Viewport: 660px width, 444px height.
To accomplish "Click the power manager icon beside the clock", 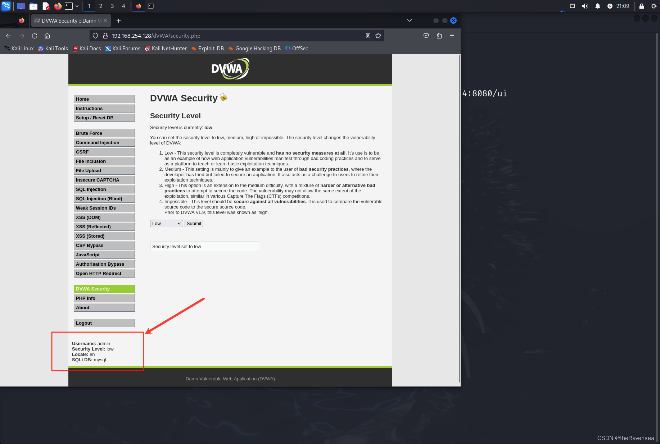I will (610, 6).
